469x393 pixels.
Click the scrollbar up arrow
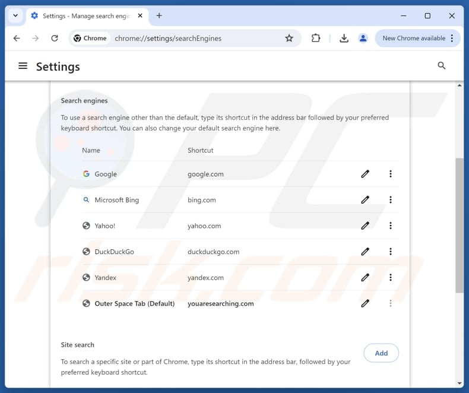click(460, 85)
